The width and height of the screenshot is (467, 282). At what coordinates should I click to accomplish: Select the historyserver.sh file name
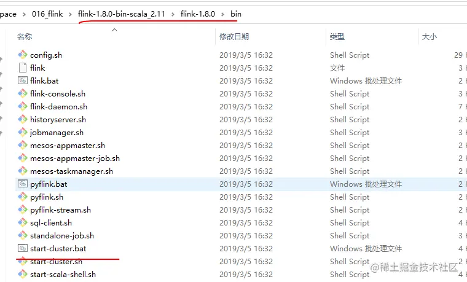click(x=58, y=119)
